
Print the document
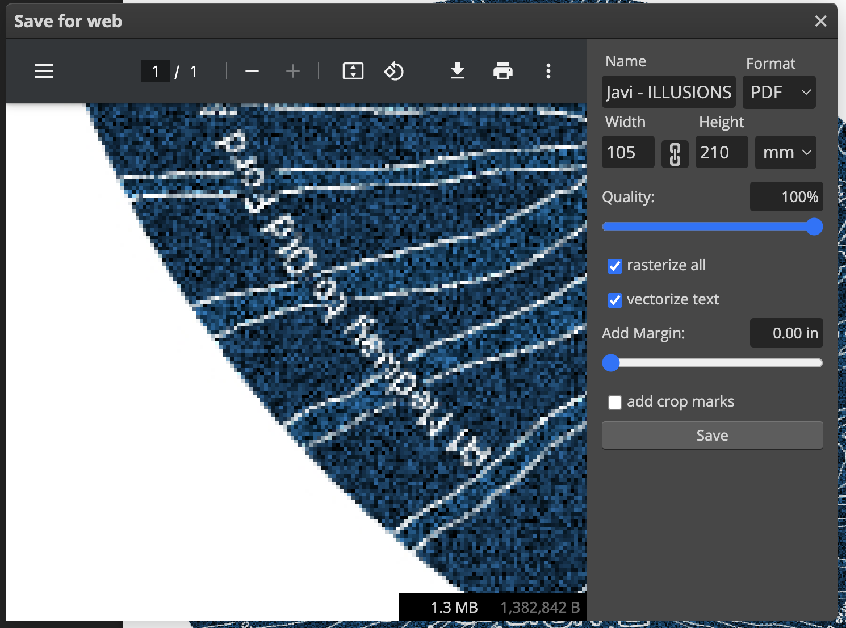pos(503,71)
